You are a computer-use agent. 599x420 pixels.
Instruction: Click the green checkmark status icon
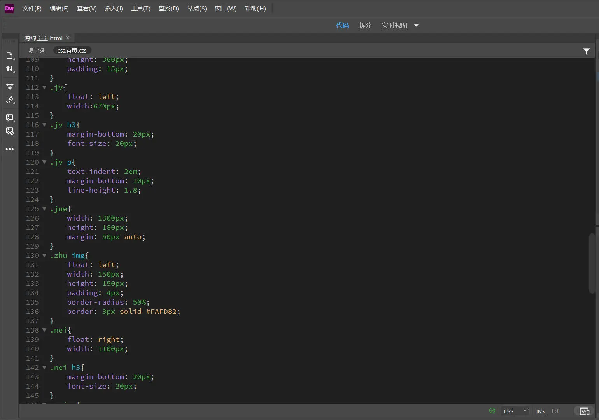pyautogui.click(x=492, y=411)
